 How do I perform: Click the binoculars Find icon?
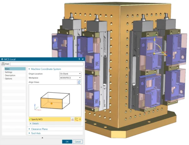[x=3, y=64]
